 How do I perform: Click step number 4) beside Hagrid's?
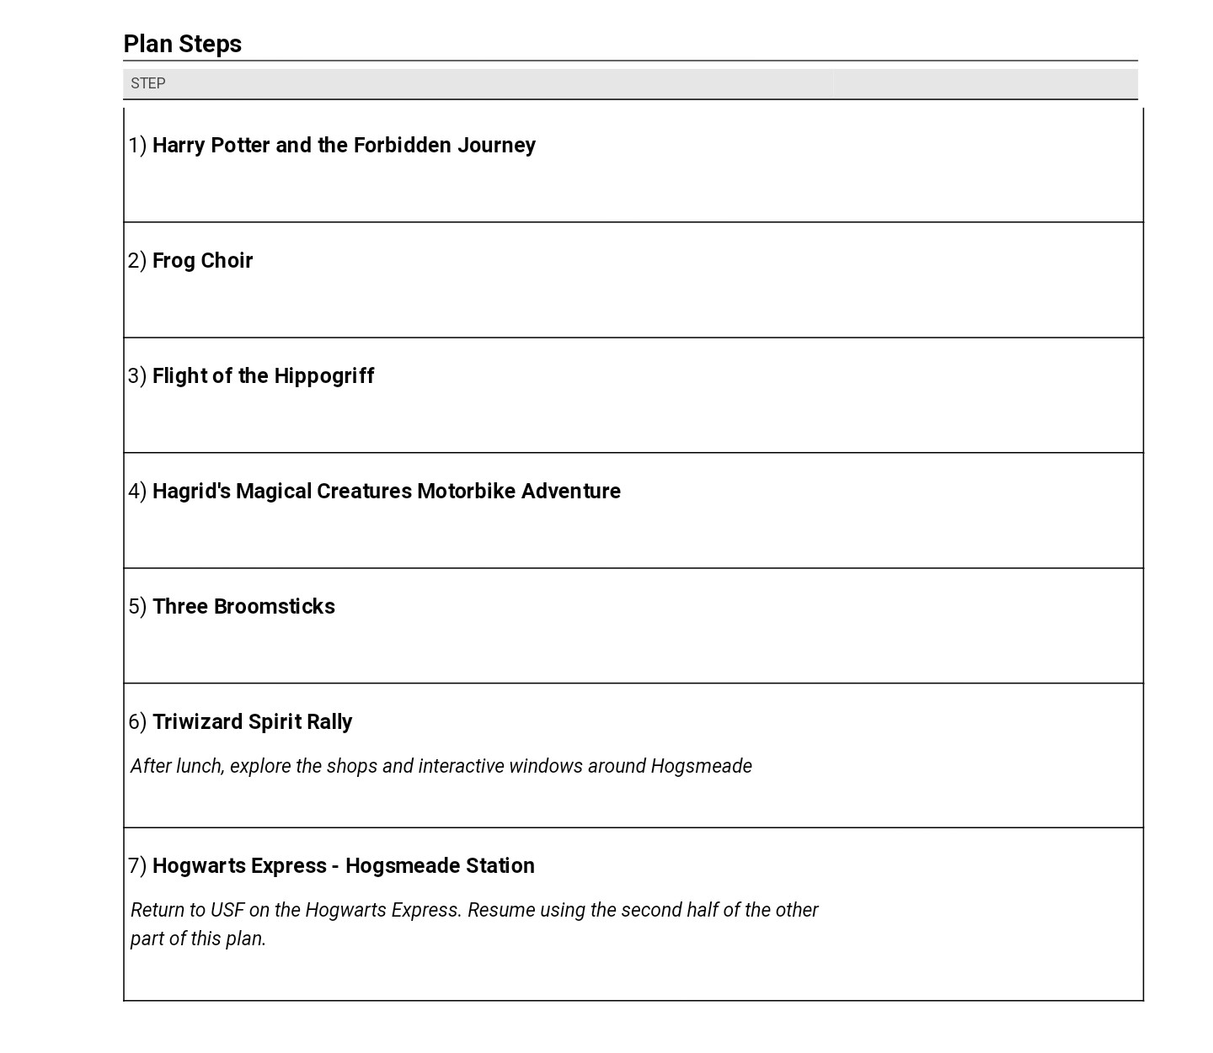pos(137,492)
